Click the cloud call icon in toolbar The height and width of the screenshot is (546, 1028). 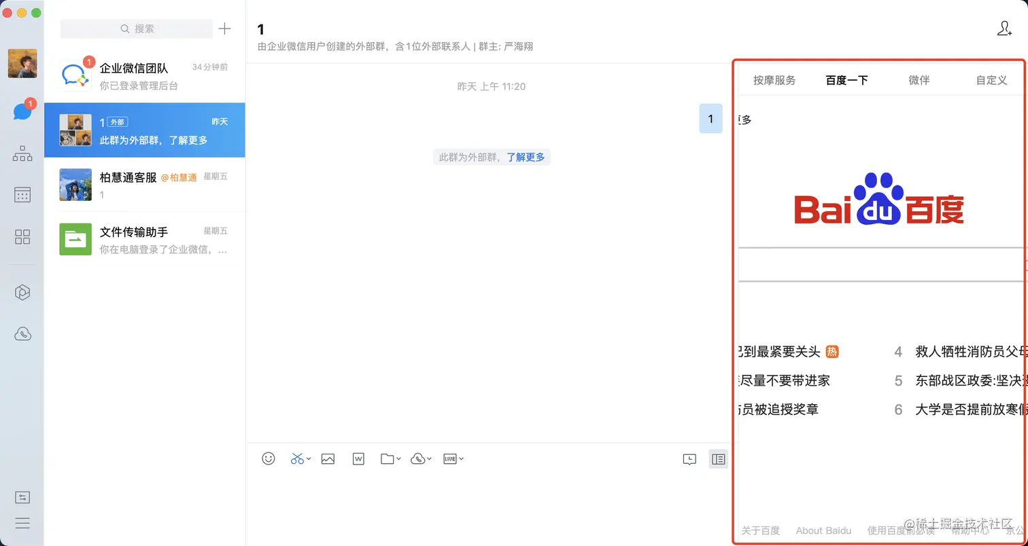[x=418, y=459]
